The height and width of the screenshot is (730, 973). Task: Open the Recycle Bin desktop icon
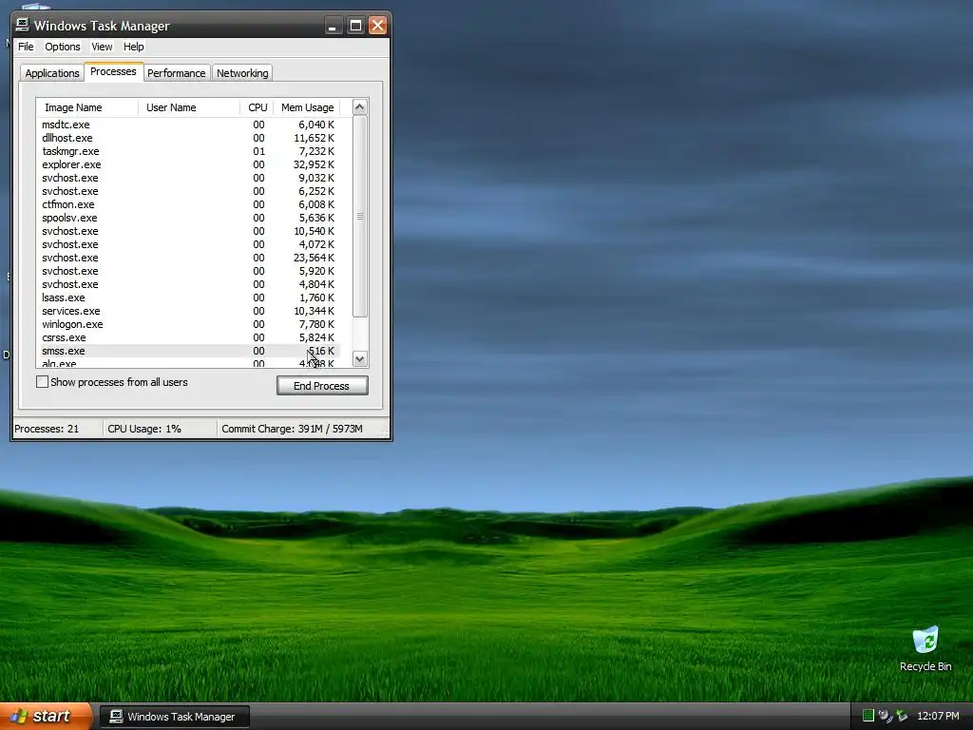(x=925, y=649)
